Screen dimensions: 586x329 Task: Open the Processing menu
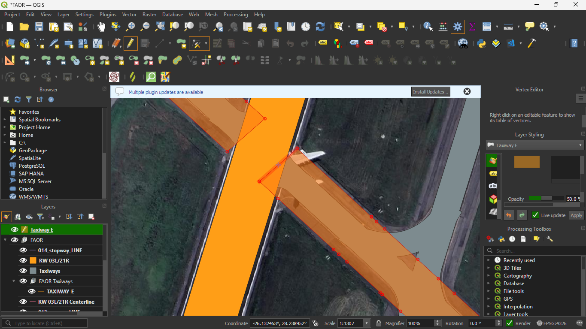coord(235,15)
